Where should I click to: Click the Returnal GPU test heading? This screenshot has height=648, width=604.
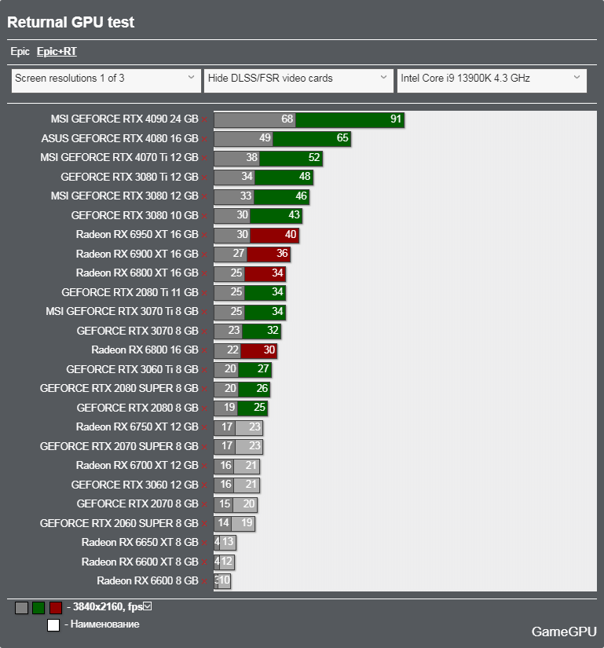click(x=71, y=22)
